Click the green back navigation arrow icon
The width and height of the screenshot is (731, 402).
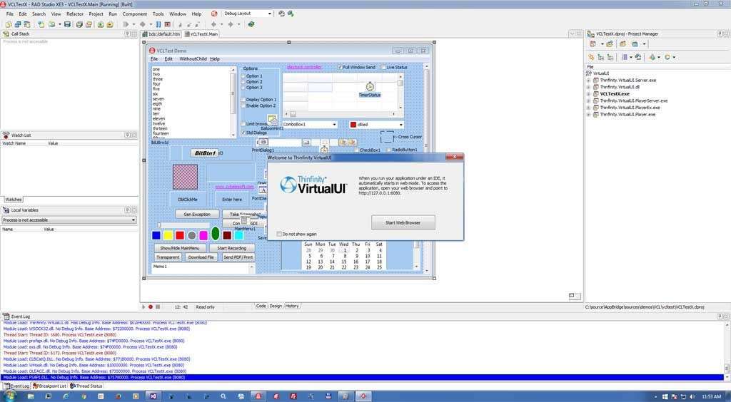tap(214, 24)
